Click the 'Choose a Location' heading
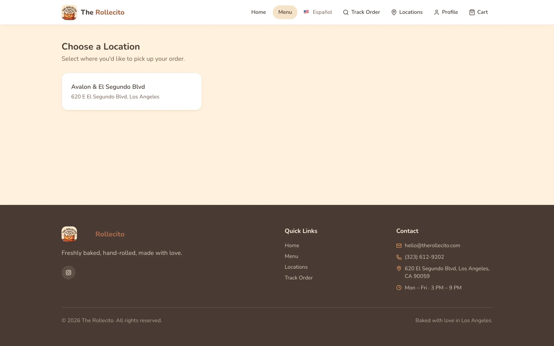 click(x=101, y=46)
